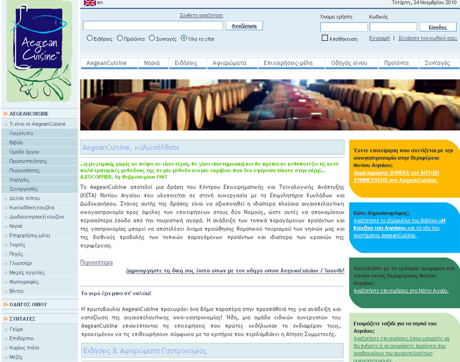This screenshot has width=460, height=362.
Task: Select the Όλο το site radio button
Action: click(184, 39)
